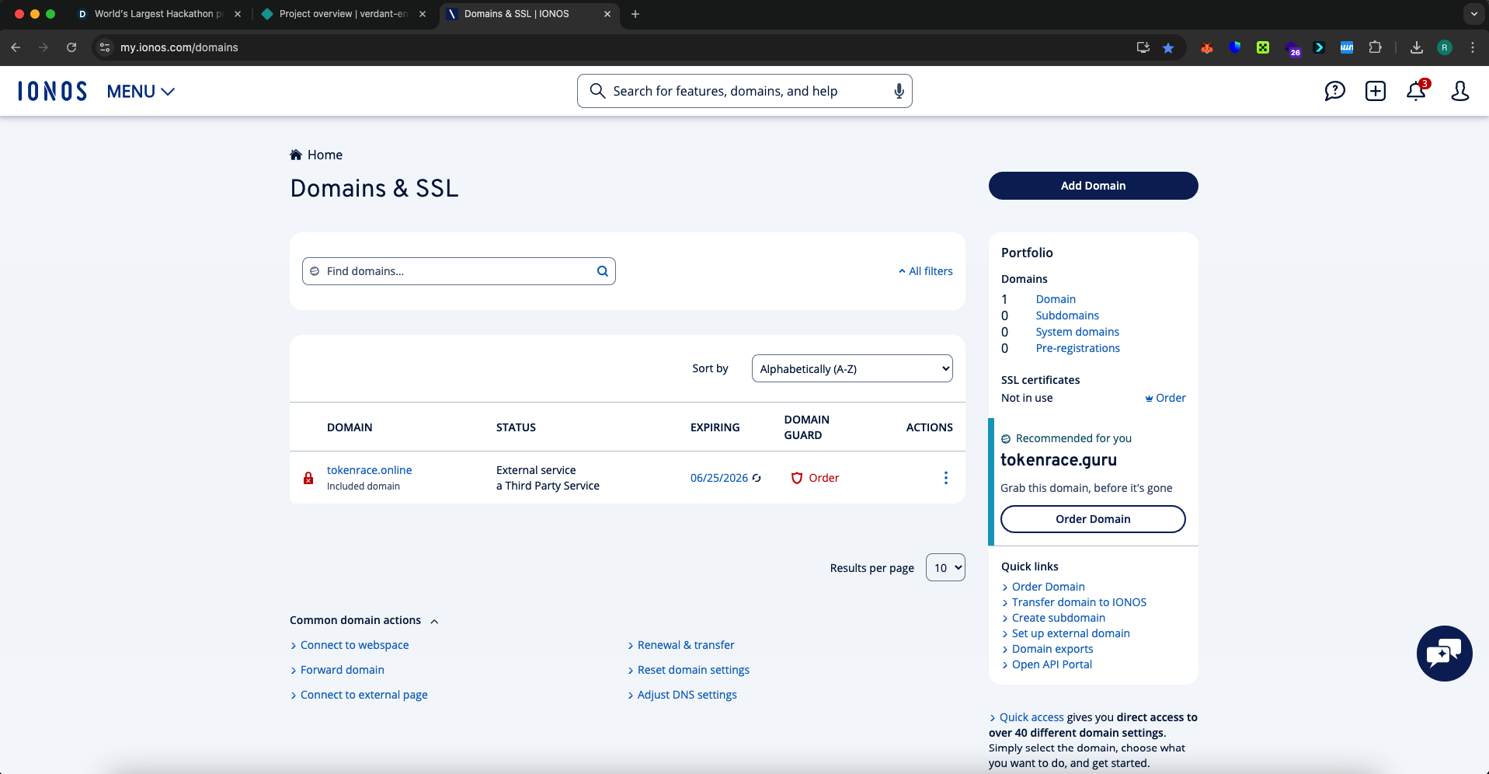Image resolution: width=1489 pixels, height=774 pixels.
Task: Open the Sort by Alphabetically dropdown
Action: (852, 368)
